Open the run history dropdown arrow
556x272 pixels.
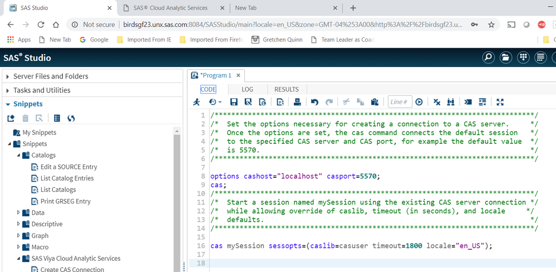click(219, 103)
